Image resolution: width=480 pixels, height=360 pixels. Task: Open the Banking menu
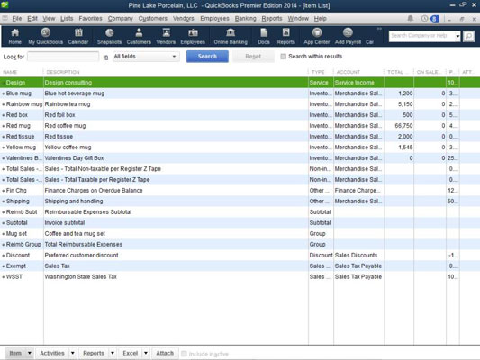pos(245,18)
